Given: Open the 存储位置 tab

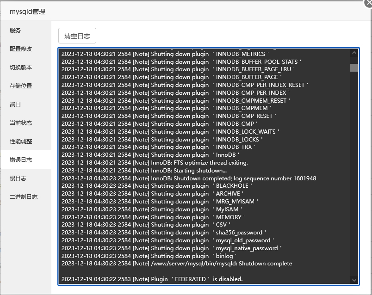Looking at the screenshot, I should [x=25, y=86].
